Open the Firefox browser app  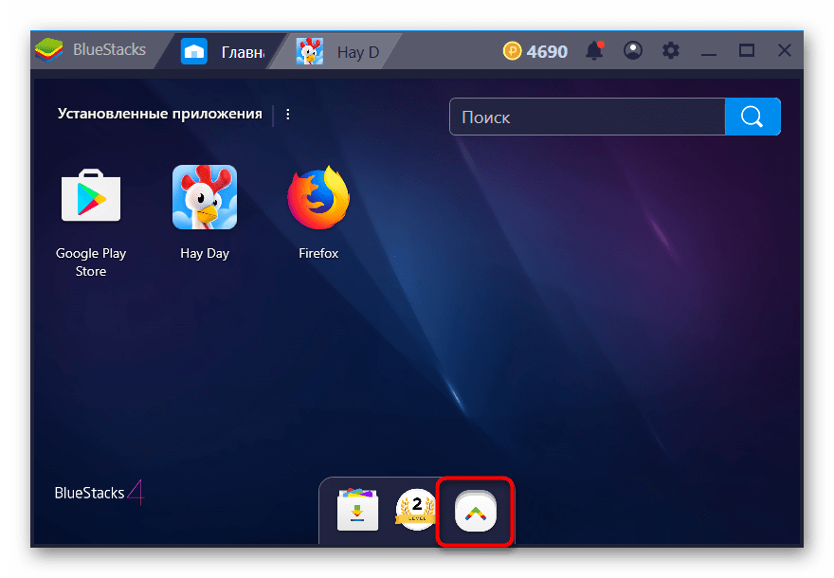pyautogui.click(x=318, y=197)
